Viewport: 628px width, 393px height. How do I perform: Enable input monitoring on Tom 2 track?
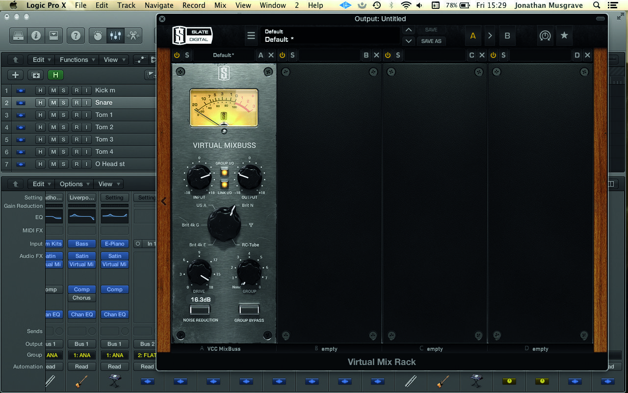point(86,127)
